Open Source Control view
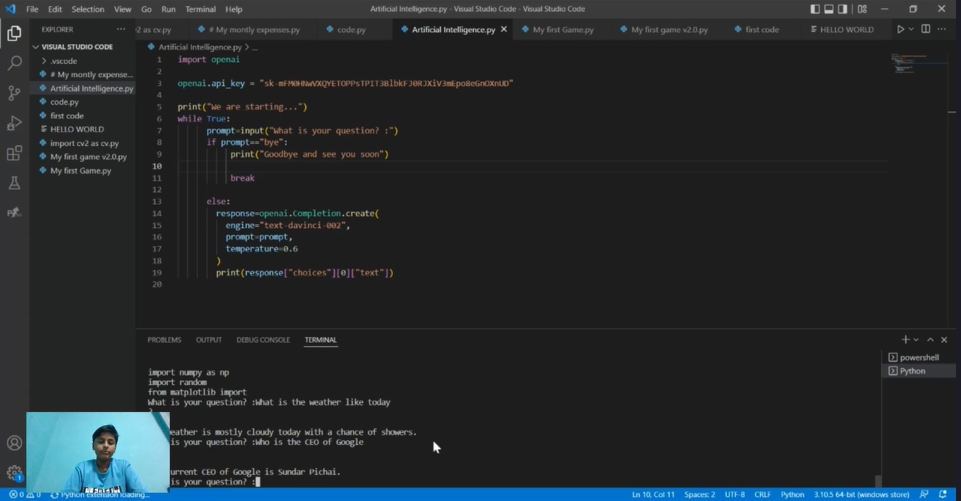 click(14, 93)
